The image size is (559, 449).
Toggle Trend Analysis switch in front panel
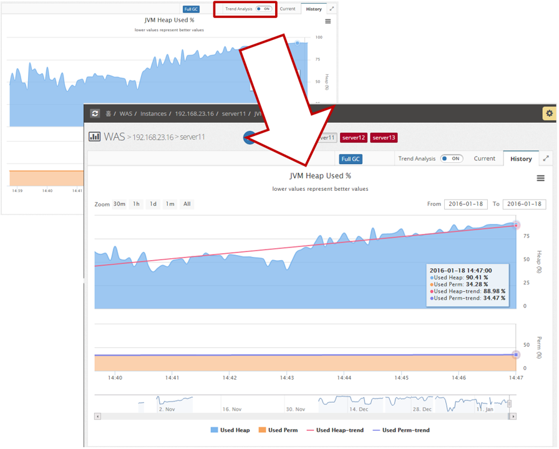click(452, 158)
